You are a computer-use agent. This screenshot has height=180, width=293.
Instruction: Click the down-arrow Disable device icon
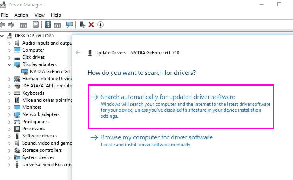point(100,25)
